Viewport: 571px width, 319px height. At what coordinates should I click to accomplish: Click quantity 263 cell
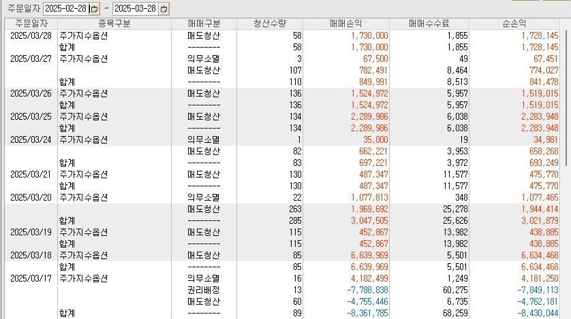295,209
